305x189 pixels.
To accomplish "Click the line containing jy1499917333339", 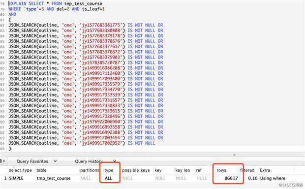I will point(86,95).
